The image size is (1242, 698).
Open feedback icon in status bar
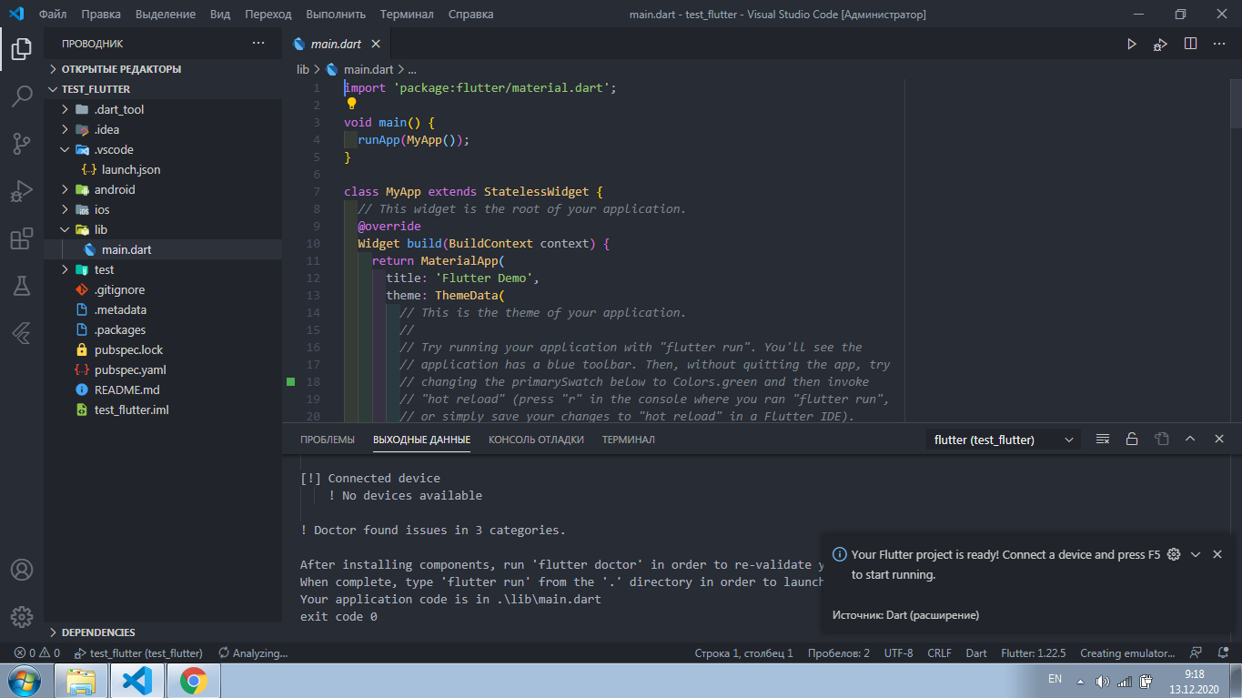1197,653
